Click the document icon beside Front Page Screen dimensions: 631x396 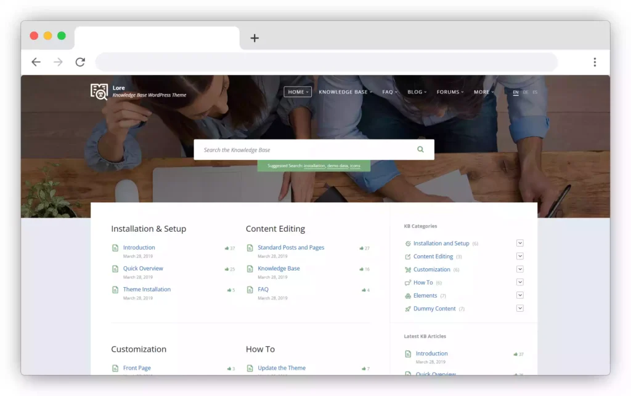tap(115, 368)
